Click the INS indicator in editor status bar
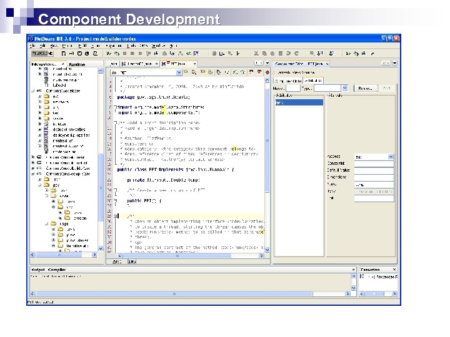 point(132,261)
